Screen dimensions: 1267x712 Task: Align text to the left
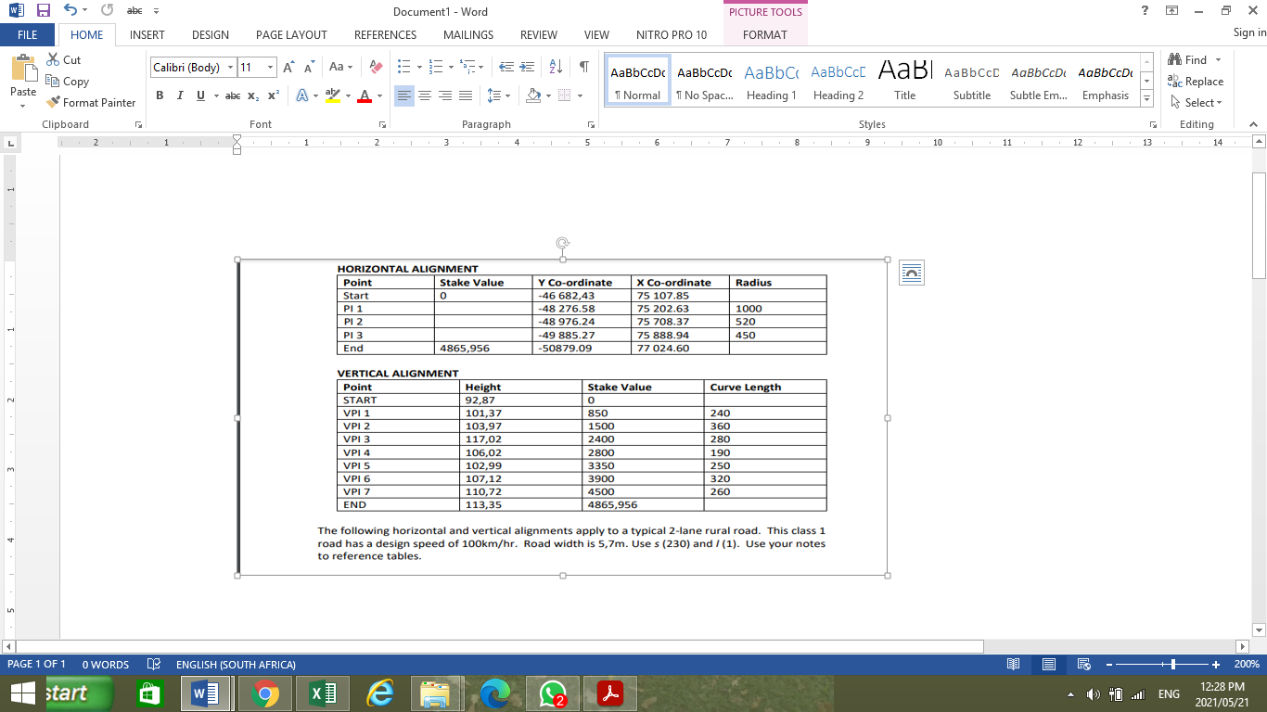click(404, 95)
